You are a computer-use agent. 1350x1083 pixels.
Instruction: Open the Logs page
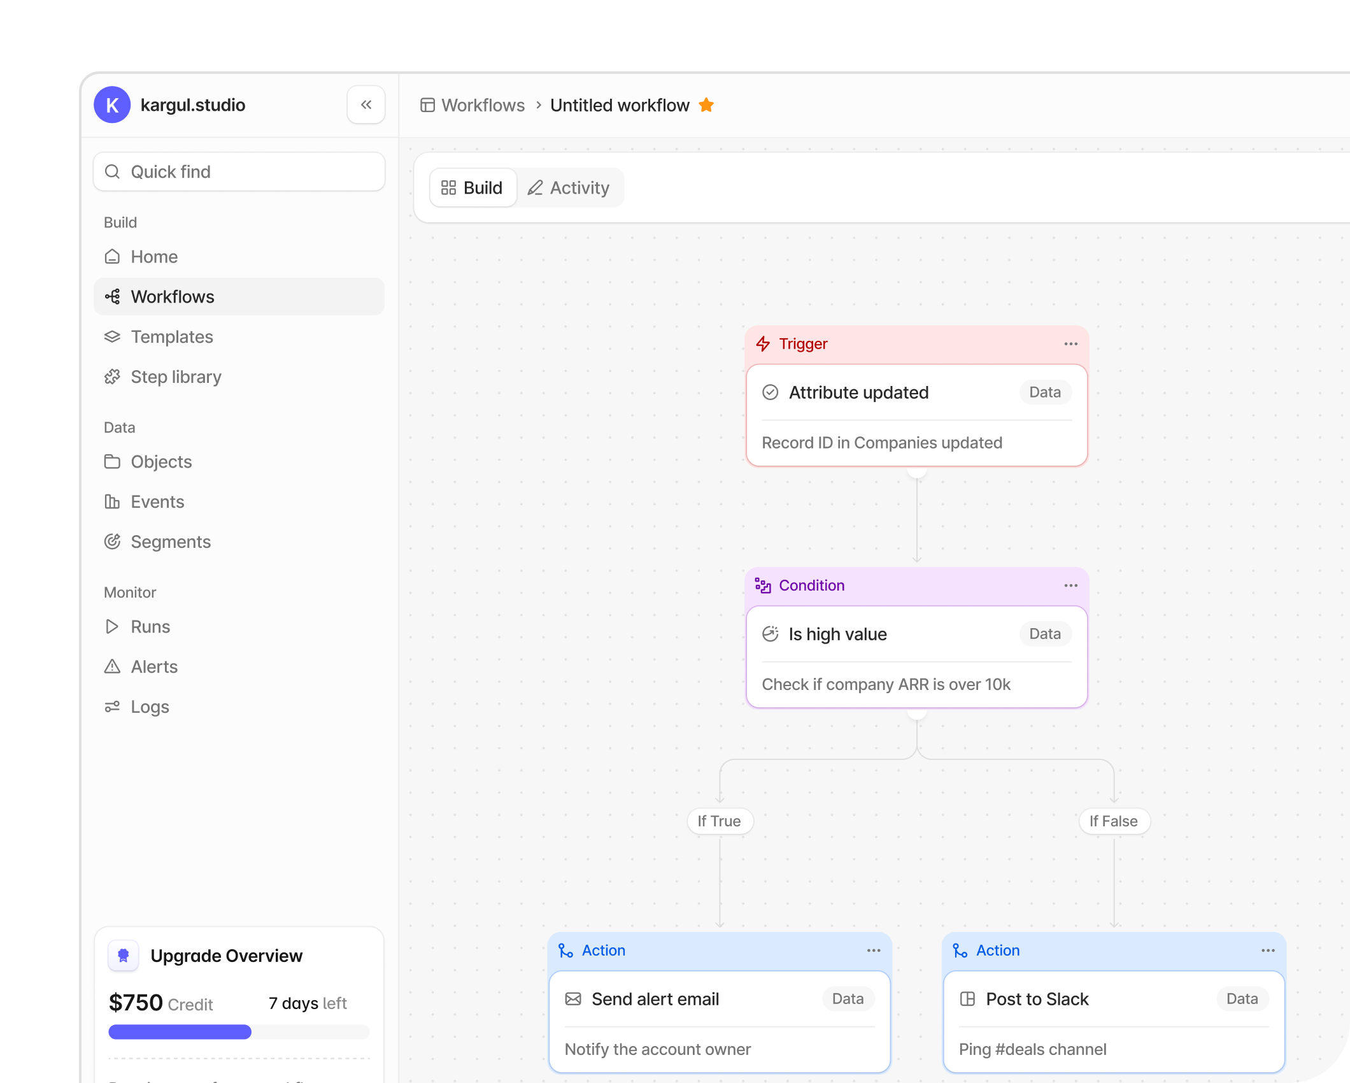[x=150, y=707]
